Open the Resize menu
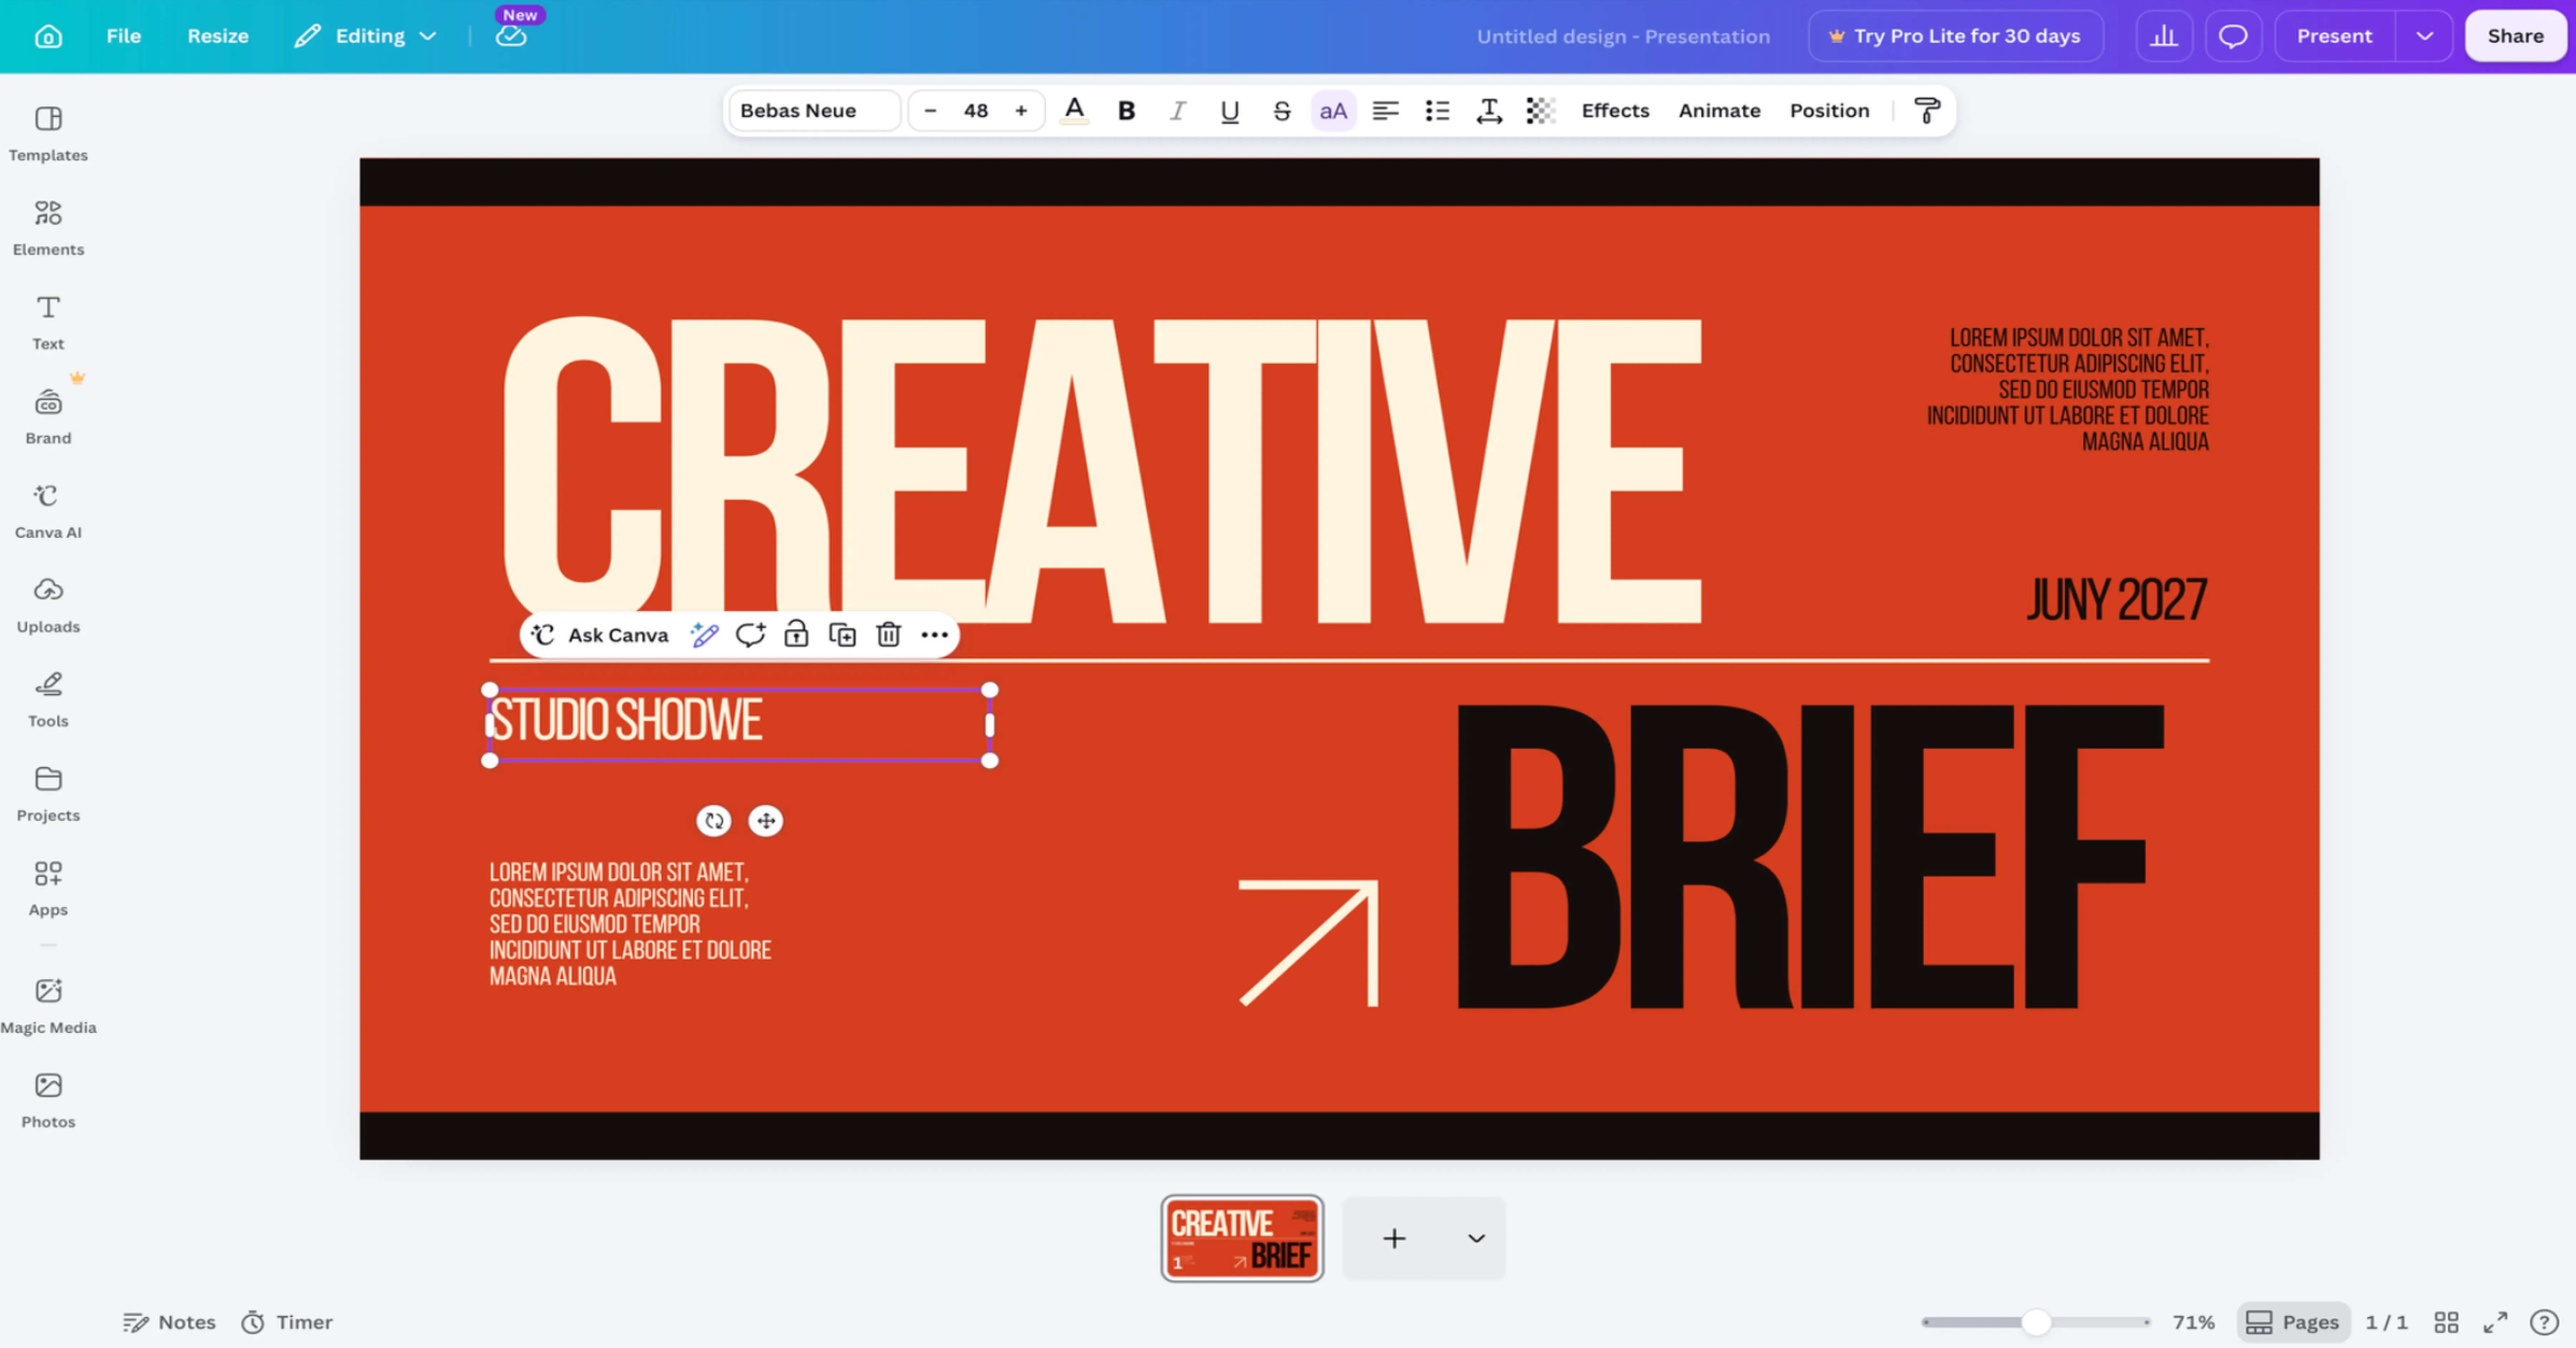This screenshot has width=2576, height=1348. [x=218, y=36]
